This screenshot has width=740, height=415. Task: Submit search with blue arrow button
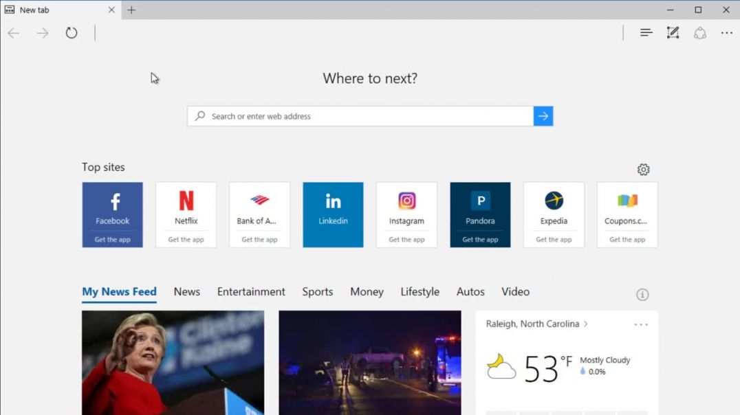click(543, 116)
